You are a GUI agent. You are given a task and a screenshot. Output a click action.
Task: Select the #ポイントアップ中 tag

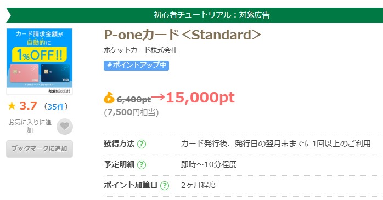tap(136, 65)
